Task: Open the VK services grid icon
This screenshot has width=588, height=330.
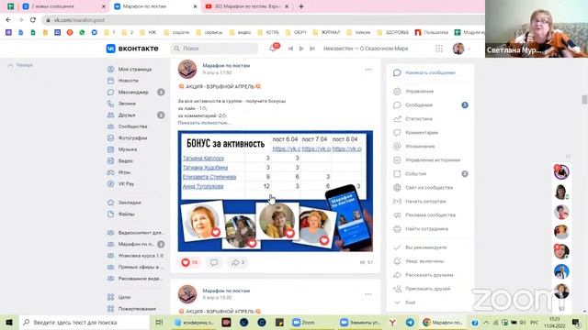Action: click(x=439, y=49)
